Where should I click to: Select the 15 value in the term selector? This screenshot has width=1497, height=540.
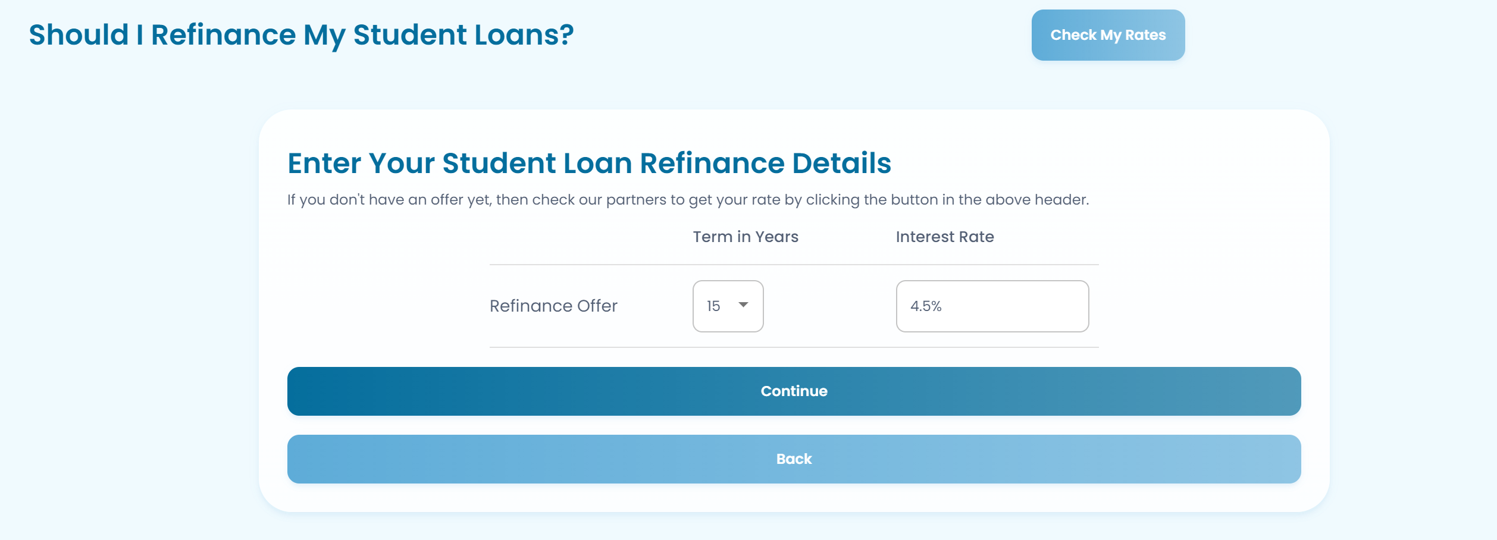713,306
